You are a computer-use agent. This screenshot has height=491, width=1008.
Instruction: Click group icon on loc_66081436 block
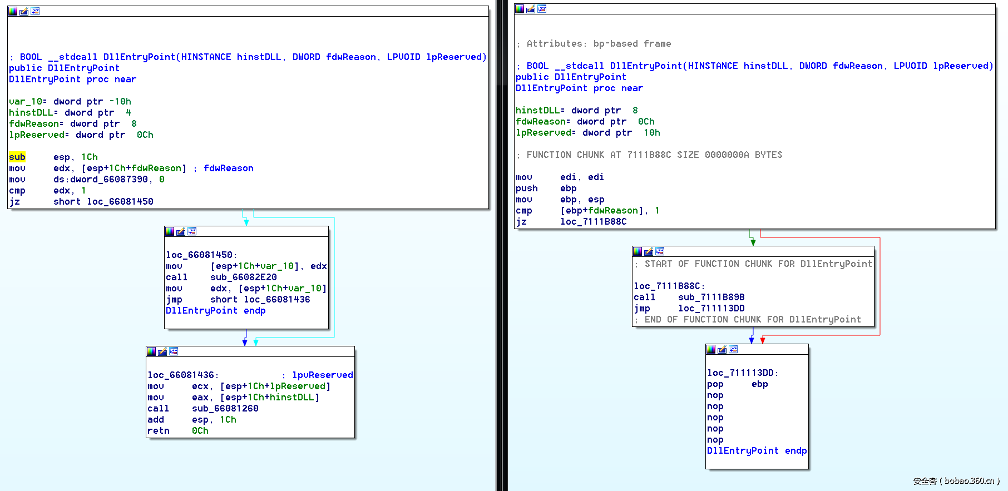pyautogui.click(x=174, y=351)
